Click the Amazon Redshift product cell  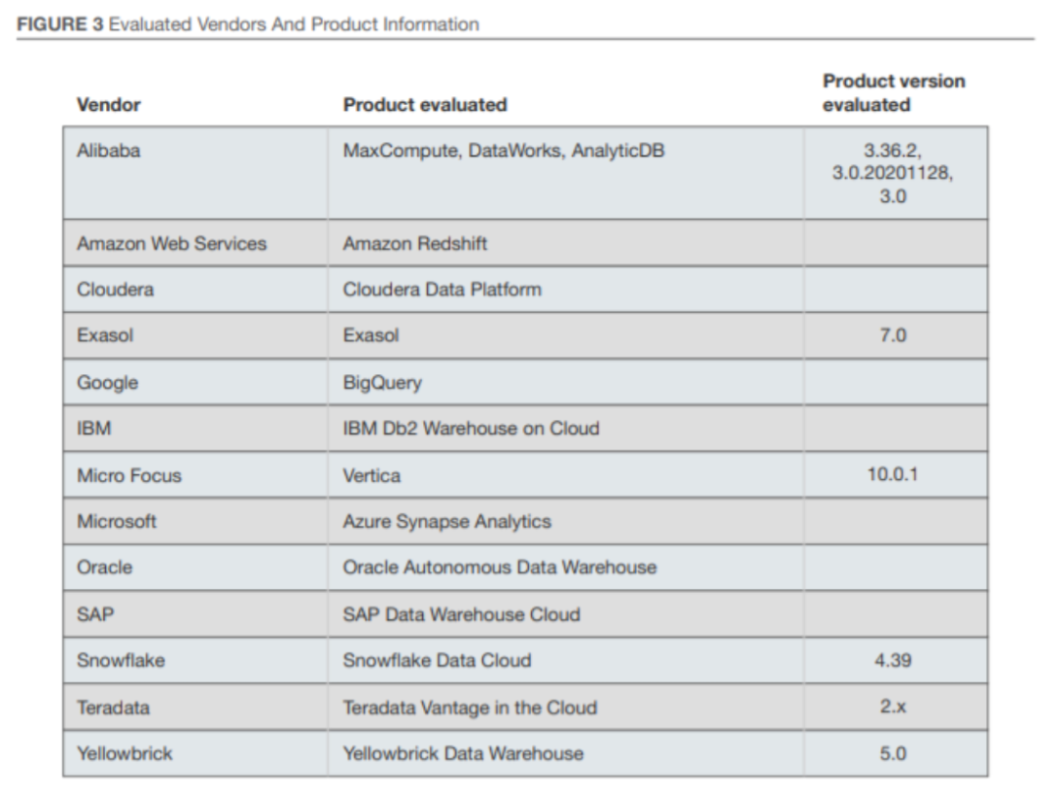(415, 243)
